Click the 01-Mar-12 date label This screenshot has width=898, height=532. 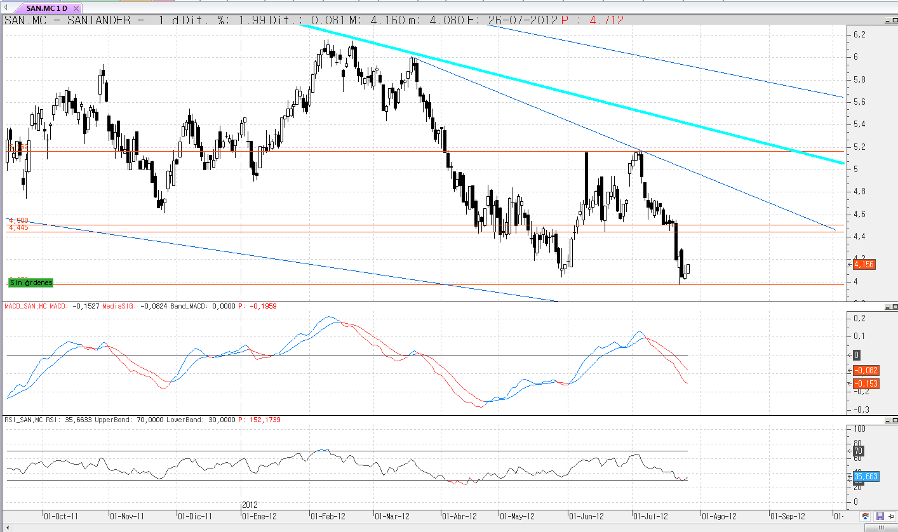coord(392,516)
